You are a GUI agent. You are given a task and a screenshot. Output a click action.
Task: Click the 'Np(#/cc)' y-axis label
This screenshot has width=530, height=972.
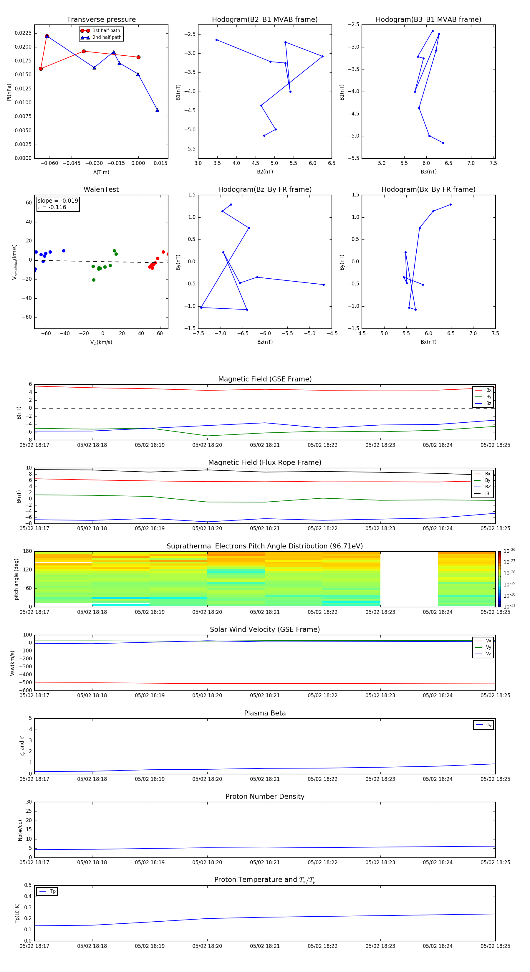pyautogui.click(x=20, y=830)
